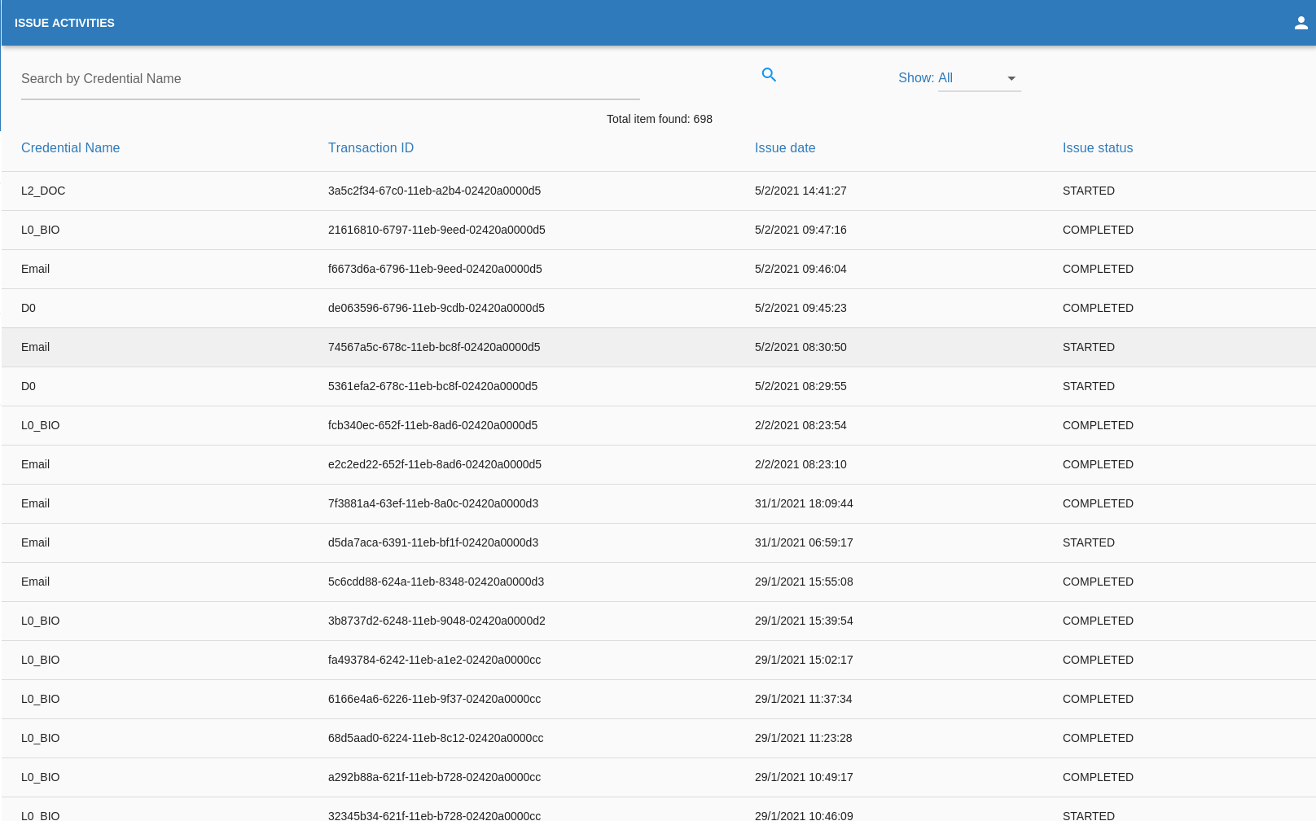Click issue date 31/1/2021 18:09:44
Viewport: 1316px width, 821px height.
pos(804,503)
